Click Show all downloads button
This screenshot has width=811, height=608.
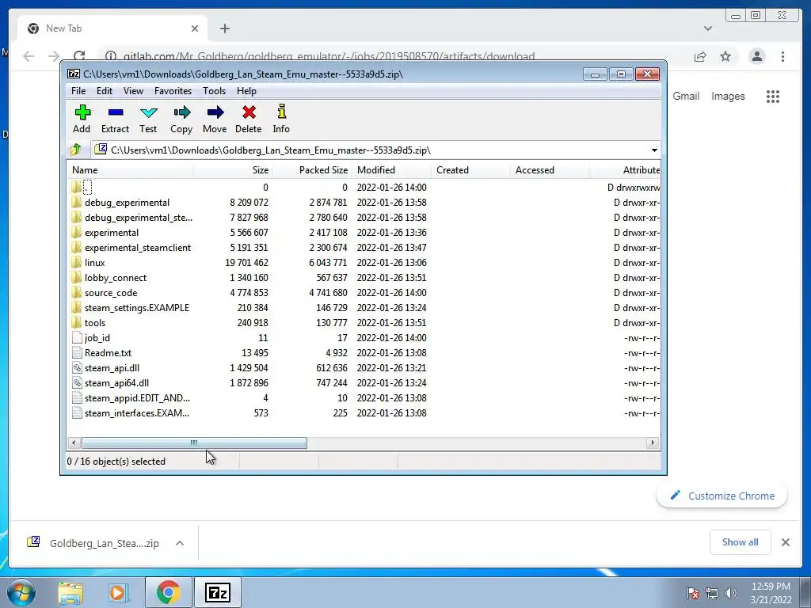coord(741,541)
